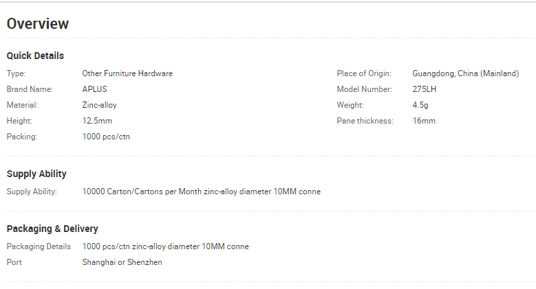Click the Brand Name label

[30, 89]
